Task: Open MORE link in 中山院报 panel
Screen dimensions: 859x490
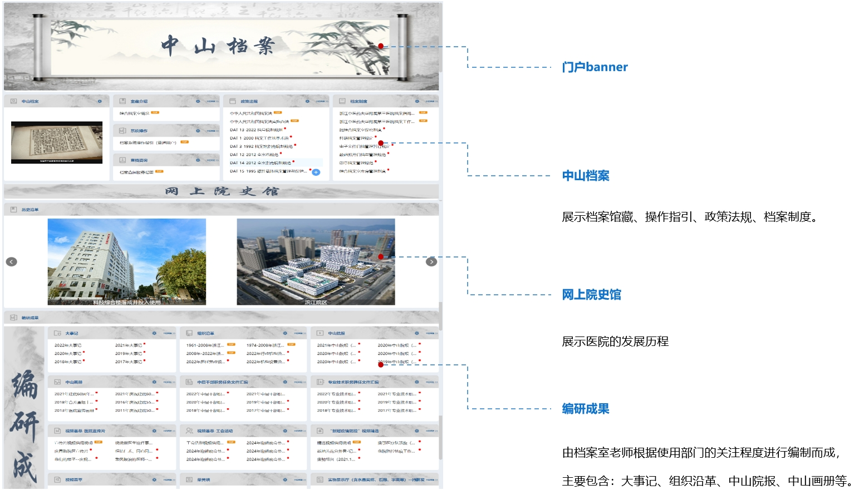Action: [x=431, y=333]
